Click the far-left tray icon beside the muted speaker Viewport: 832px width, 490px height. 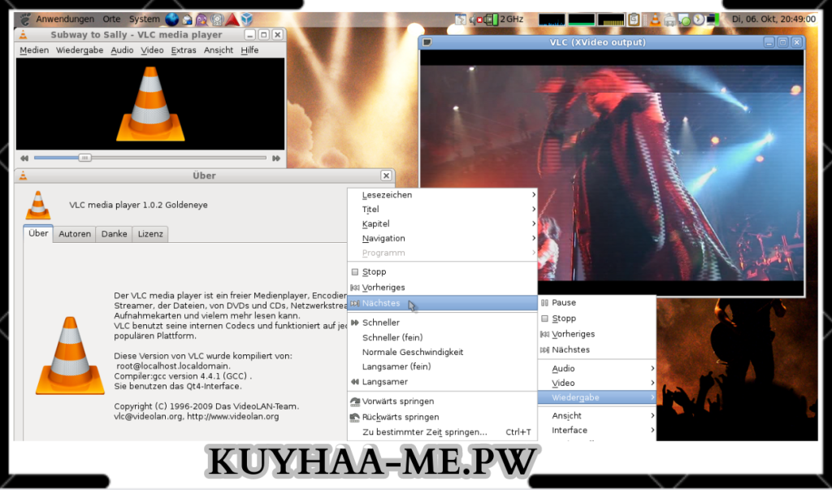click(460, 20)
